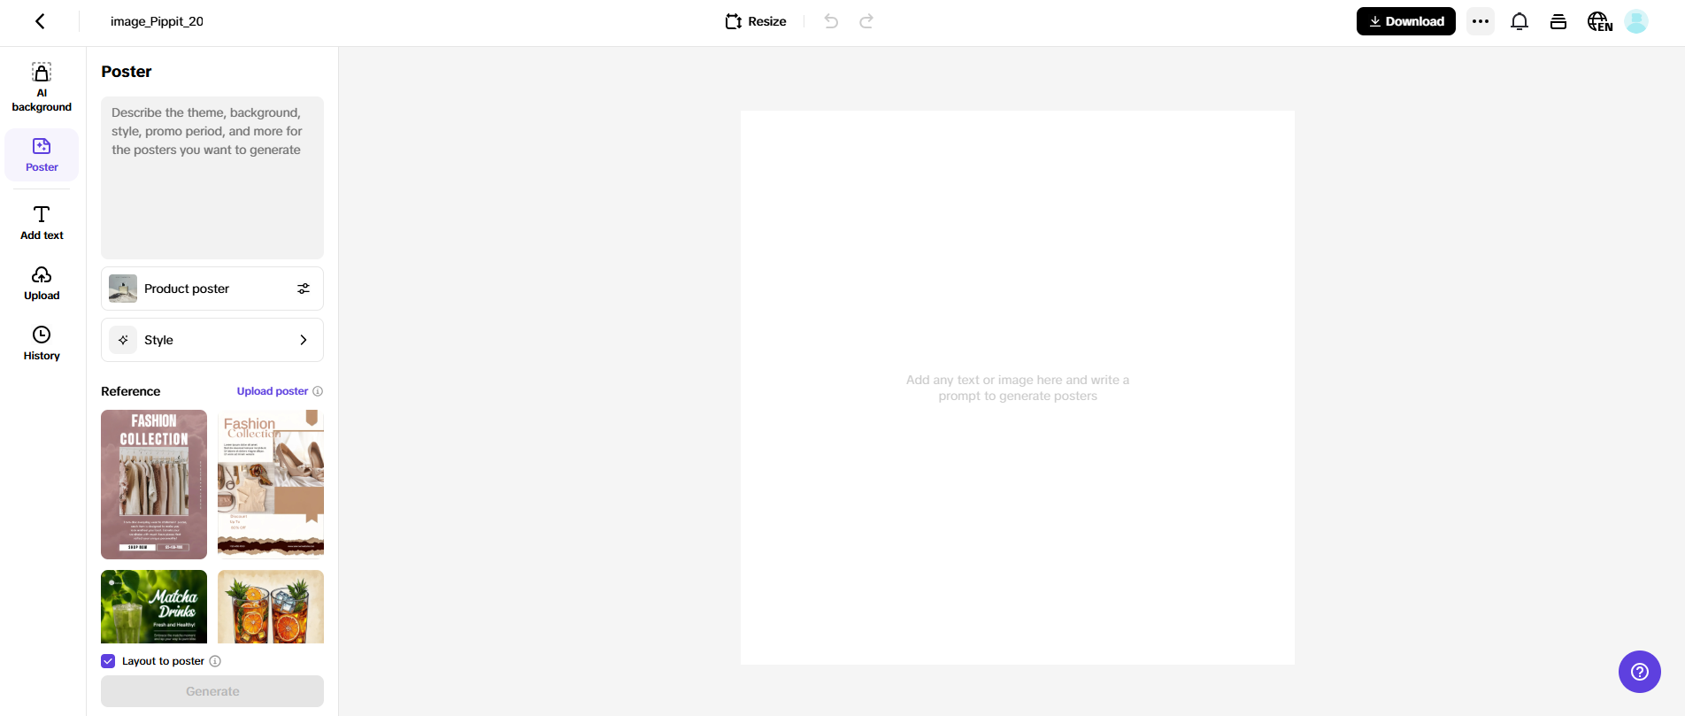Open the stacked cards icon
The width and height of the screenshot is (1685, 716).
1558,21
